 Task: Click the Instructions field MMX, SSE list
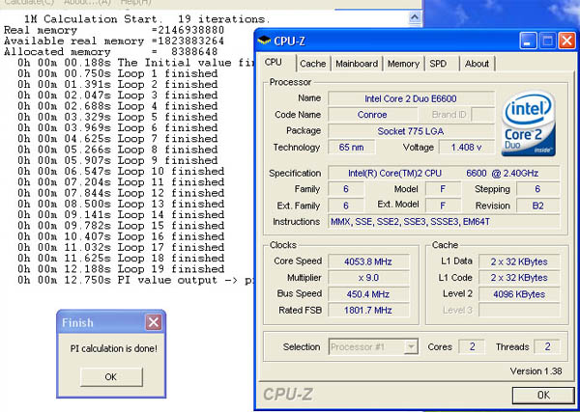click(x=444, y=222)
